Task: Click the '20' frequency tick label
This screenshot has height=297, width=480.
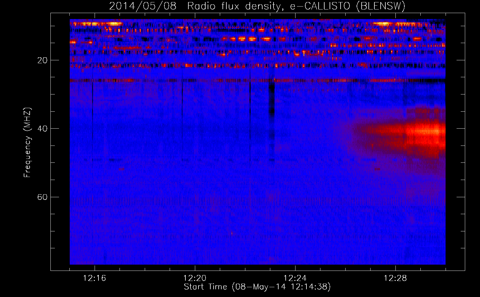Action: pyautogui.click(x=42, y=61)
